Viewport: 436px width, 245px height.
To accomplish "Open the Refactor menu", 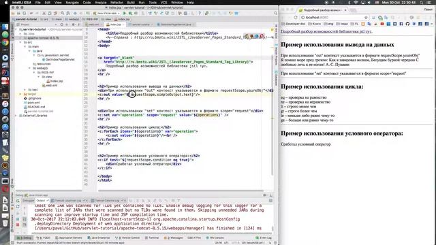I will [116, 3].
